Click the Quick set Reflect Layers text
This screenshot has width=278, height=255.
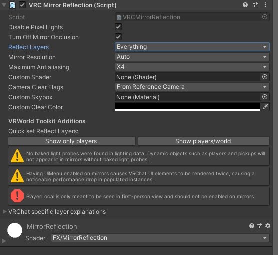coord(43,131)
